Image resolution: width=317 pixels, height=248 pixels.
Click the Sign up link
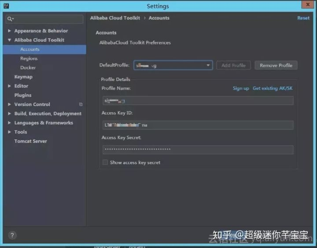click(241, 88)
